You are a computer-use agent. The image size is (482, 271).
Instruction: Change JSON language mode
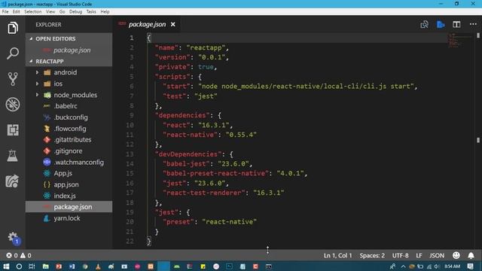point(437,255)
